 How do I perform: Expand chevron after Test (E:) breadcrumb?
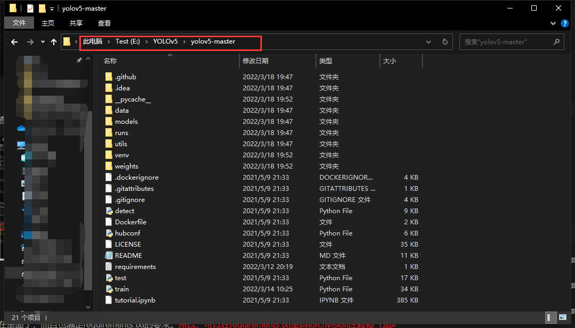(147, 42)
